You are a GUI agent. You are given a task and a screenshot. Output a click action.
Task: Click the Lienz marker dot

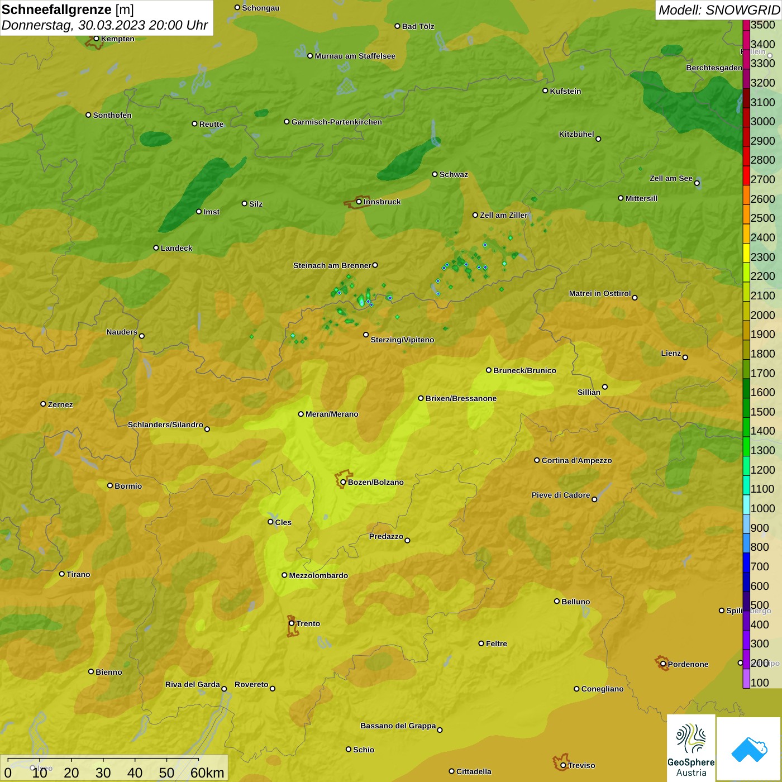point(685,357)
